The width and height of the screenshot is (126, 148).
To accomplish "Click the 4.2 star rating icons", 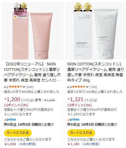I will (16, 87).
